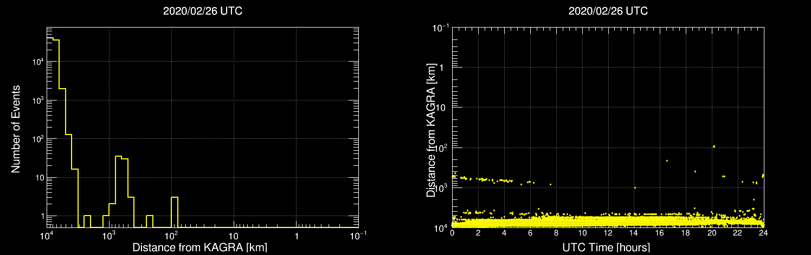Click the histogram title '2020/02/26 UTC'
The height and width of the screenshot is (255, 811).
[202, 11]
